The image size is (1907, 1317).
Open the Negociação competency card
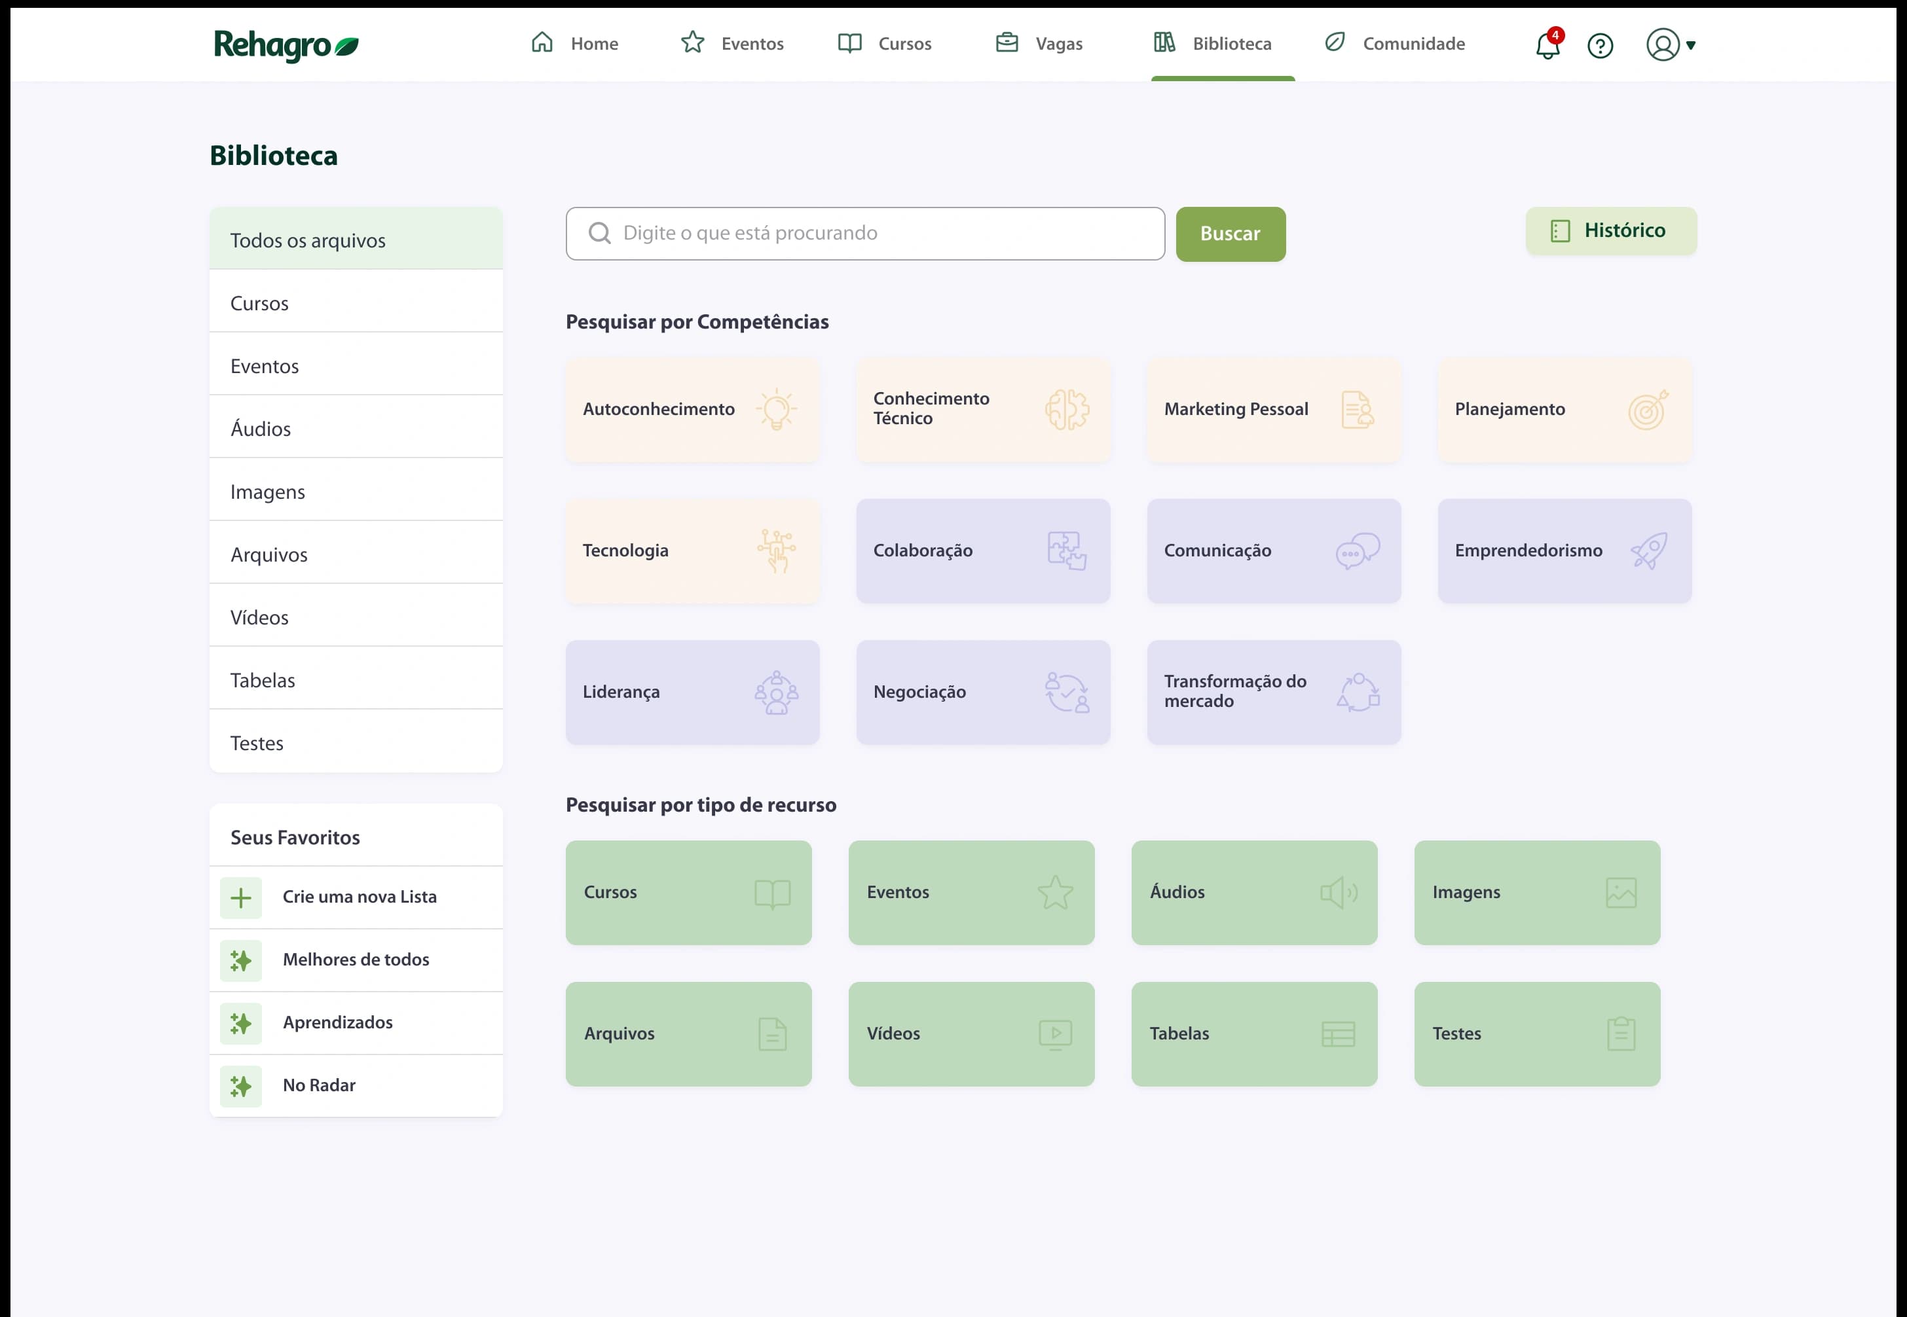(x=982, y=693)
